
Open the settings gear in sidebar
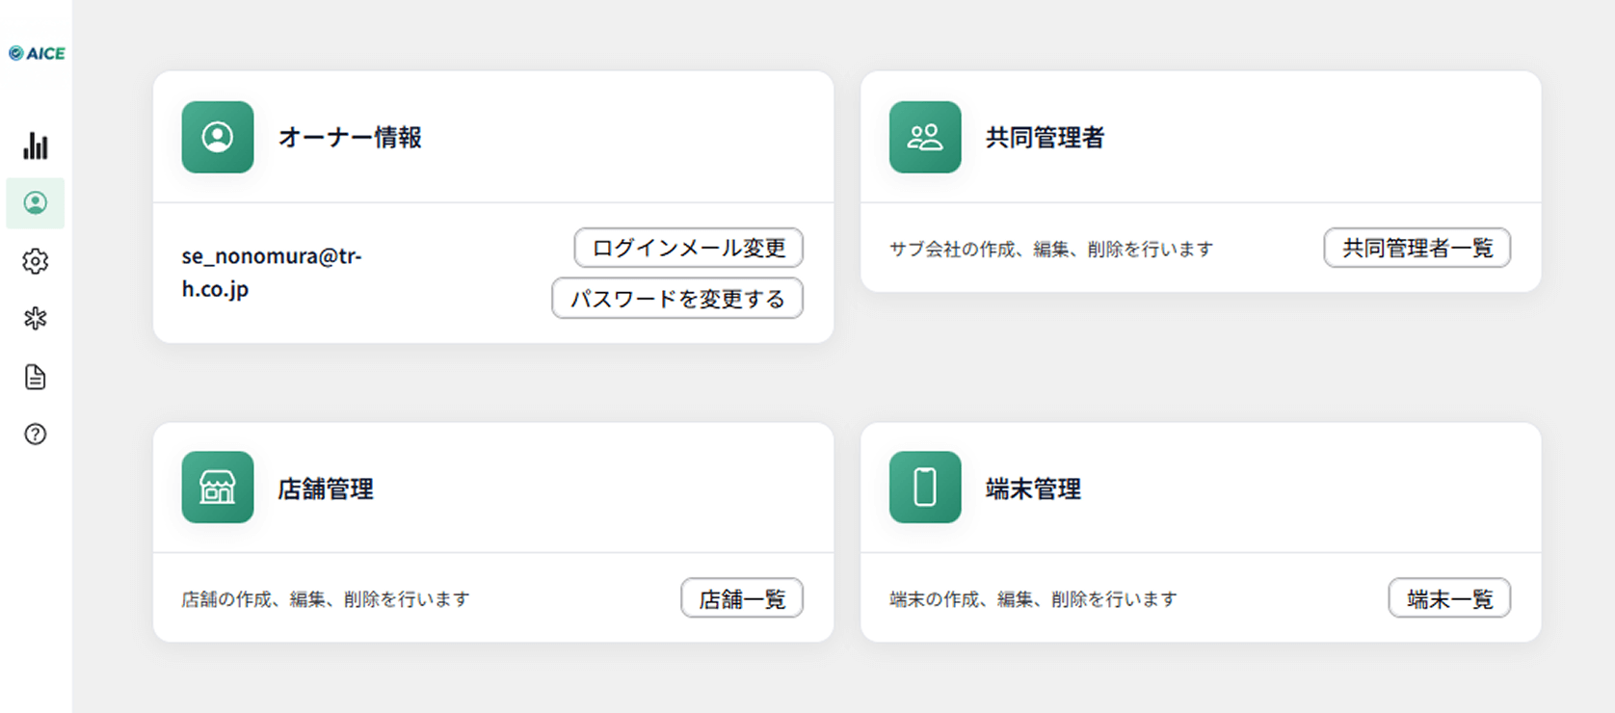36,261
